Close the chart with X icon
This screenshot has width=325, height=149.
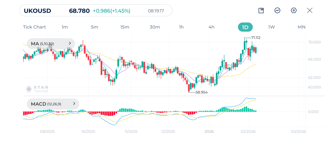tap(310, 10)
